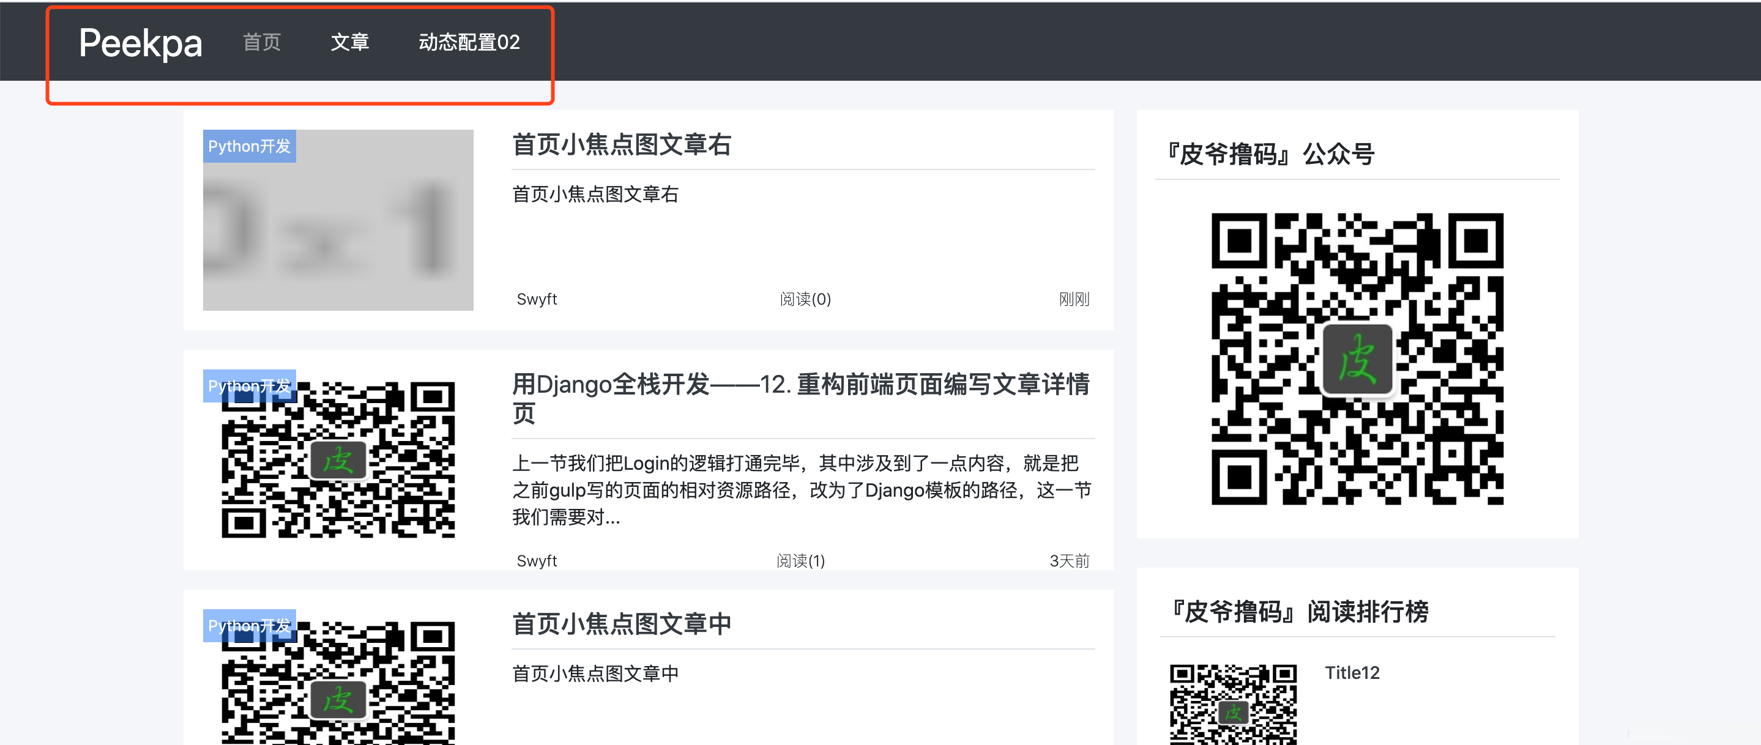Switch to the 文章 navigation tab

[350, 42]
